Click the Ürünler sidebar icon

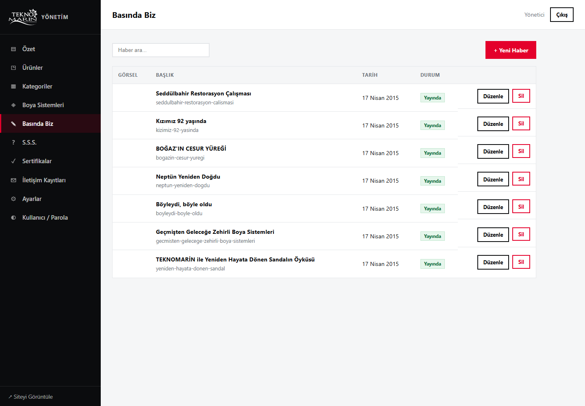(13, 68)
